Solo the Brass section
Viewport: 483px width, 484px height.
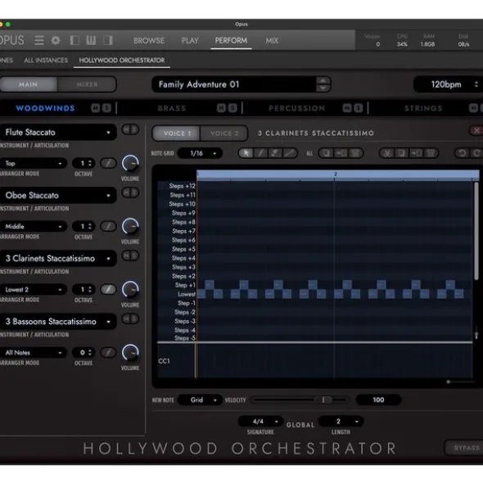tap(232, 108)
